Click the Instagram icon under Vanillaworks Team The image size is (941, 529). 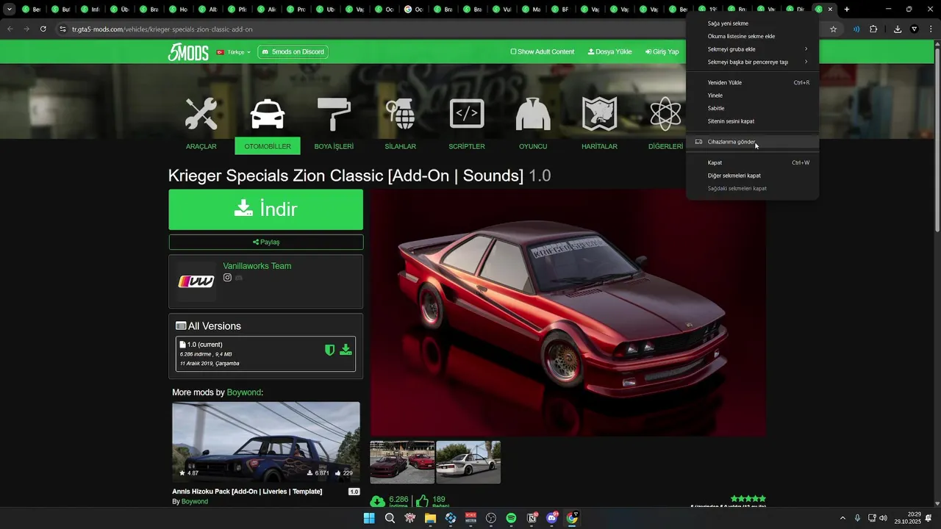point(228,278)
